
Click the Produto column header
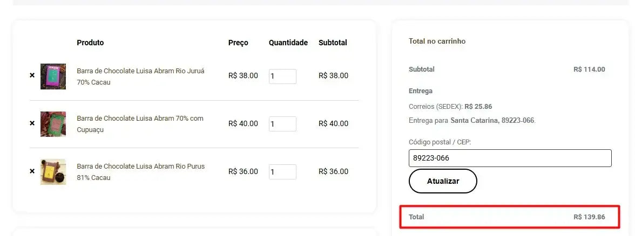[x=90, y=43]
